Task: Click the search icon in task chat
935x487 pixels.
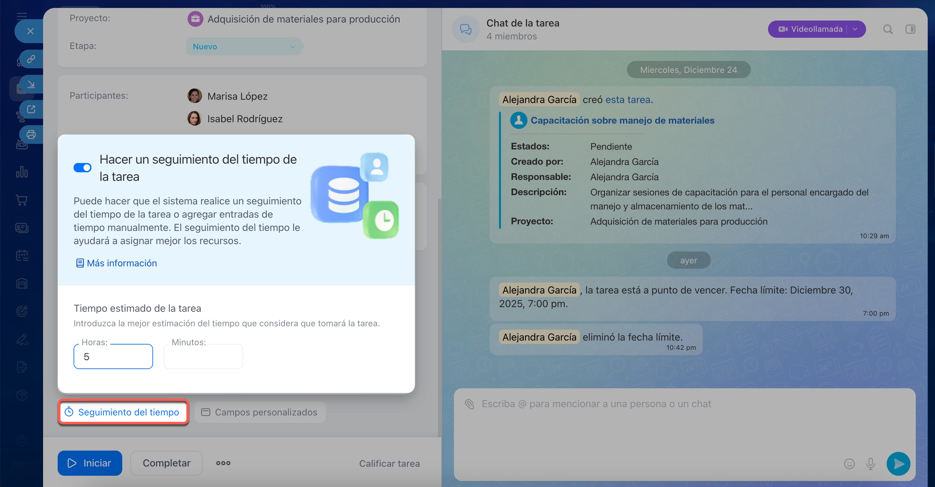Action: pyautogui.click(x=888, y=29)
